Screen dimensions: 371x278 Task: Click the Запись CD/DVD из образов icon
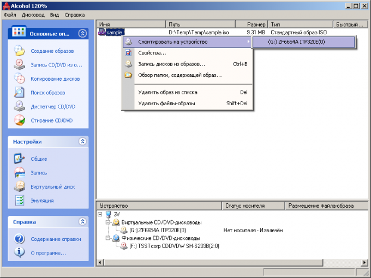[x=20, y=64]
